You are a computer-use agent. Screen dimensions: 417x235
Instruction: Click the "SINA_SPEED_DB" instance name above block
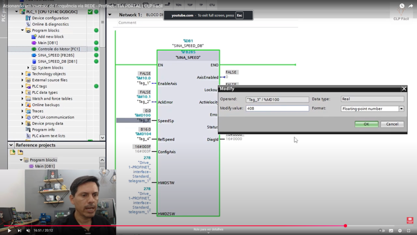[188, 46]
